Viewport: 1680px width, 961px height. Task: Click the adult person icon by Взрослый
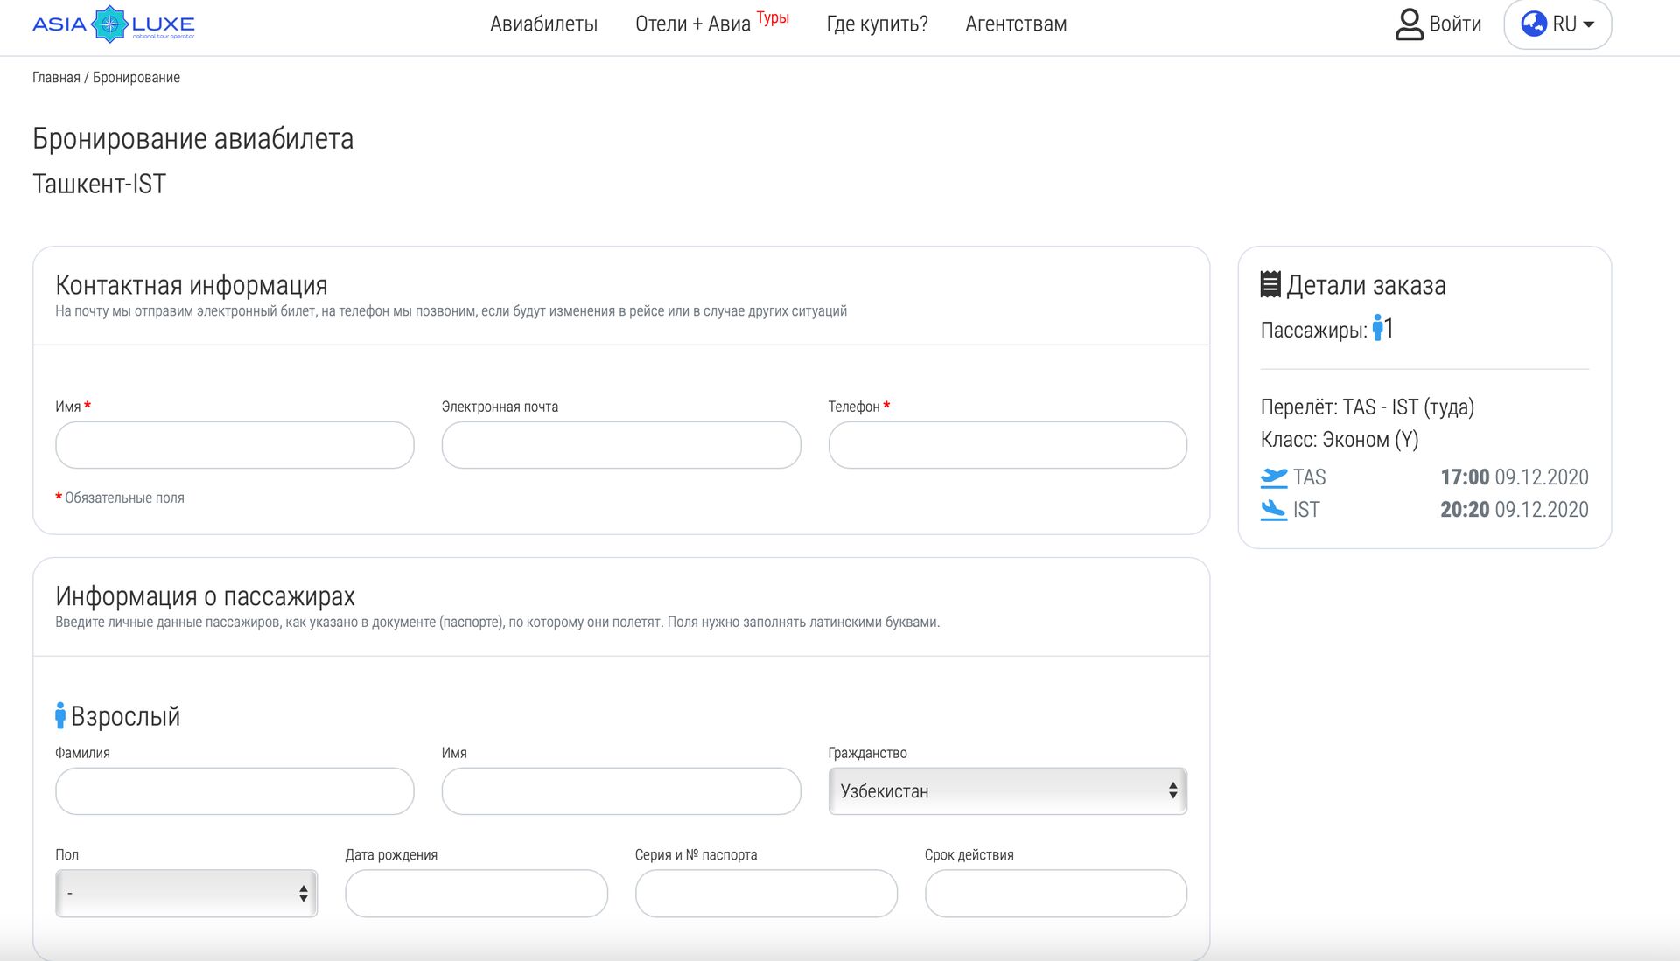[x=60, y=715]
